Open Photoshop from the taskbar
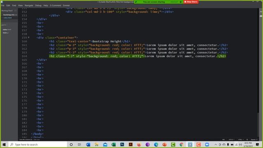Image resolution: width=263 pixels, height=148 pixels. (x=122, y=144)
